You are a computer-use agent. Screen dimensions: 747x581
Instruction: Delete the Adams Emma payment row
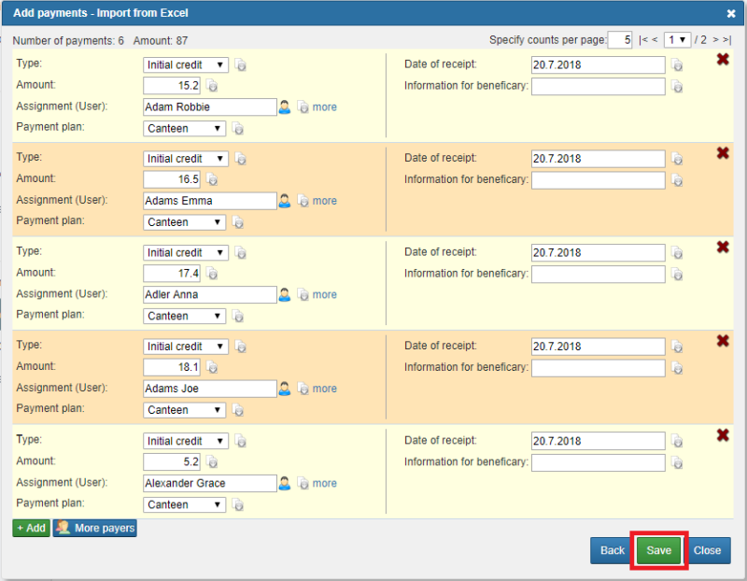click(723, 153)
